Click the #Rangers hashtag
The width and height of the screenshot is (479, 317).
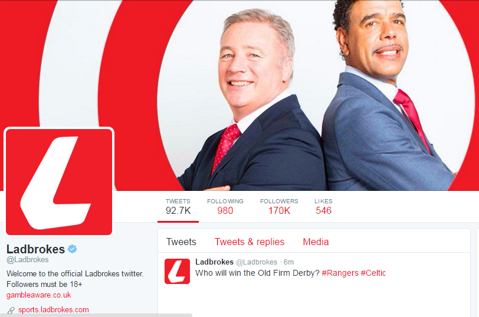pyautogui.click(x=340, y=273)
